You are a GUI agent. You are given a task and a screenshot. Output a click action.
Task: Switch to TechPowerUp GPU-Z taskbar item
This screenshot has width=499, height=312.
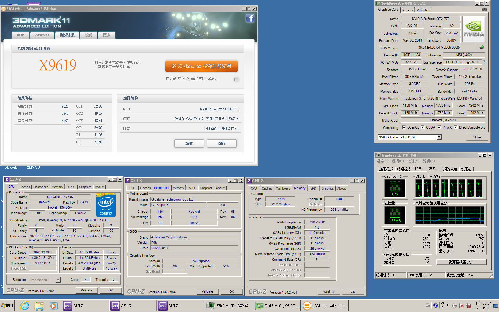click(x=277, y=305)
